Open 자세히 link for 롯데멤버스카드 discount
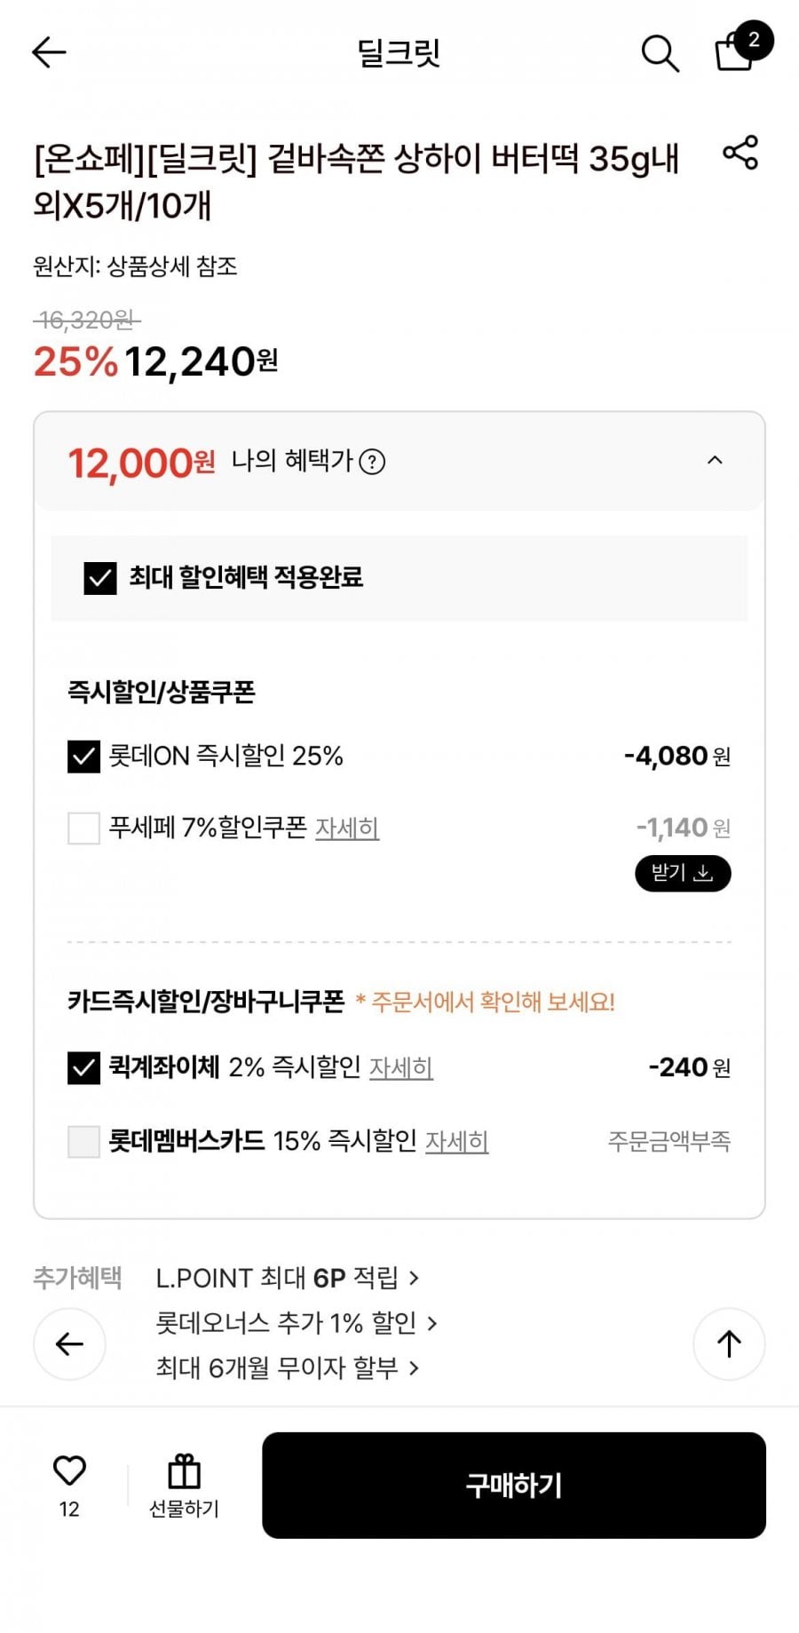The width and height of the screenshot is (799, 1633). click(x=456, y=1141)
